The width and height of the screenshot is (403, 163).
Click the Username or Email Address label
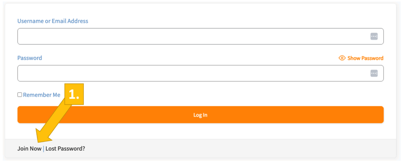pos(53,21)
